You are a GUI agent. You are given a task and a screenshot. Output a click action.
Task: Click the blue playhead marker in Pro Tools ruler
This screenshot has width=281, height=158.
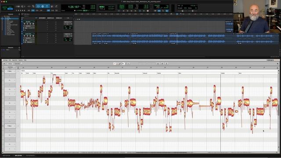coord(177,14)
